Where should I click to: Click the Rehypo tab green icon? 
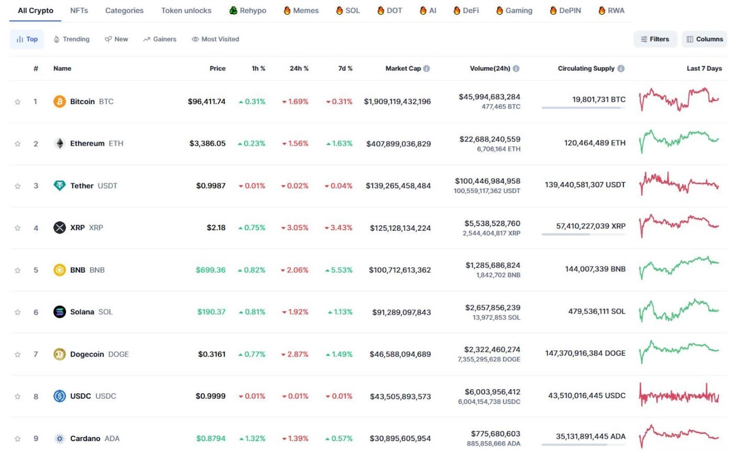pos(234,10)
